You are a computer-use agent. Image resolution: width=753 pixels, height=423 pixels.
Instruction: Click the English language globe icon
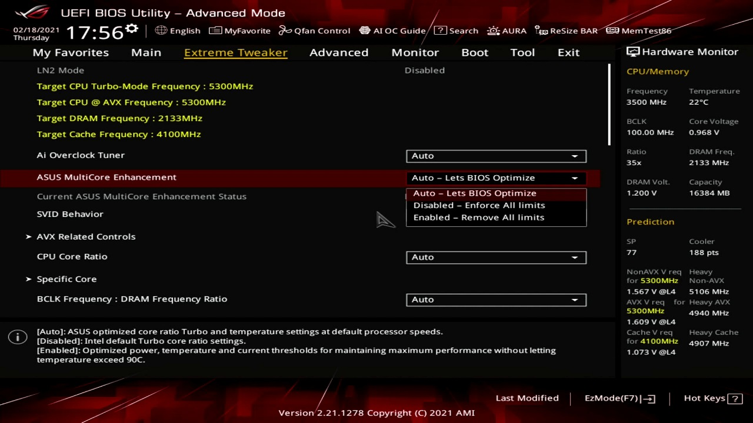(161, 31)
